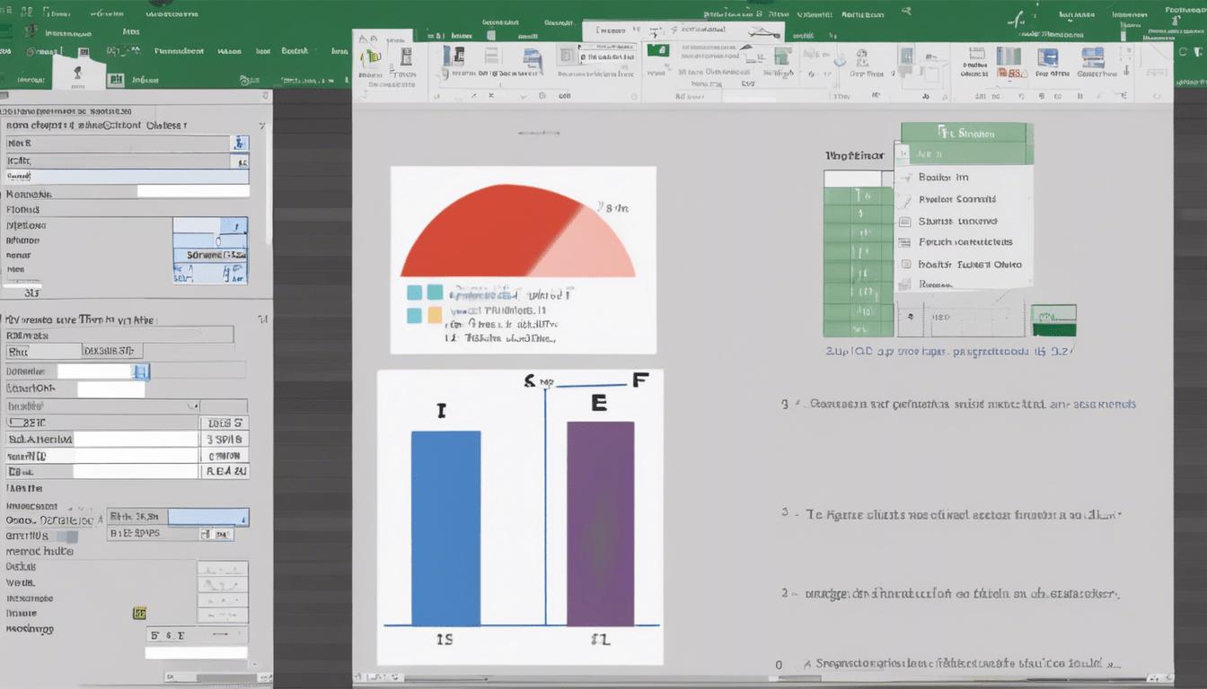Screen dimensions: 1207x689
Task: Click the purple bar in the bar chart
Action: pyautogui.click(x=601, y=523)
